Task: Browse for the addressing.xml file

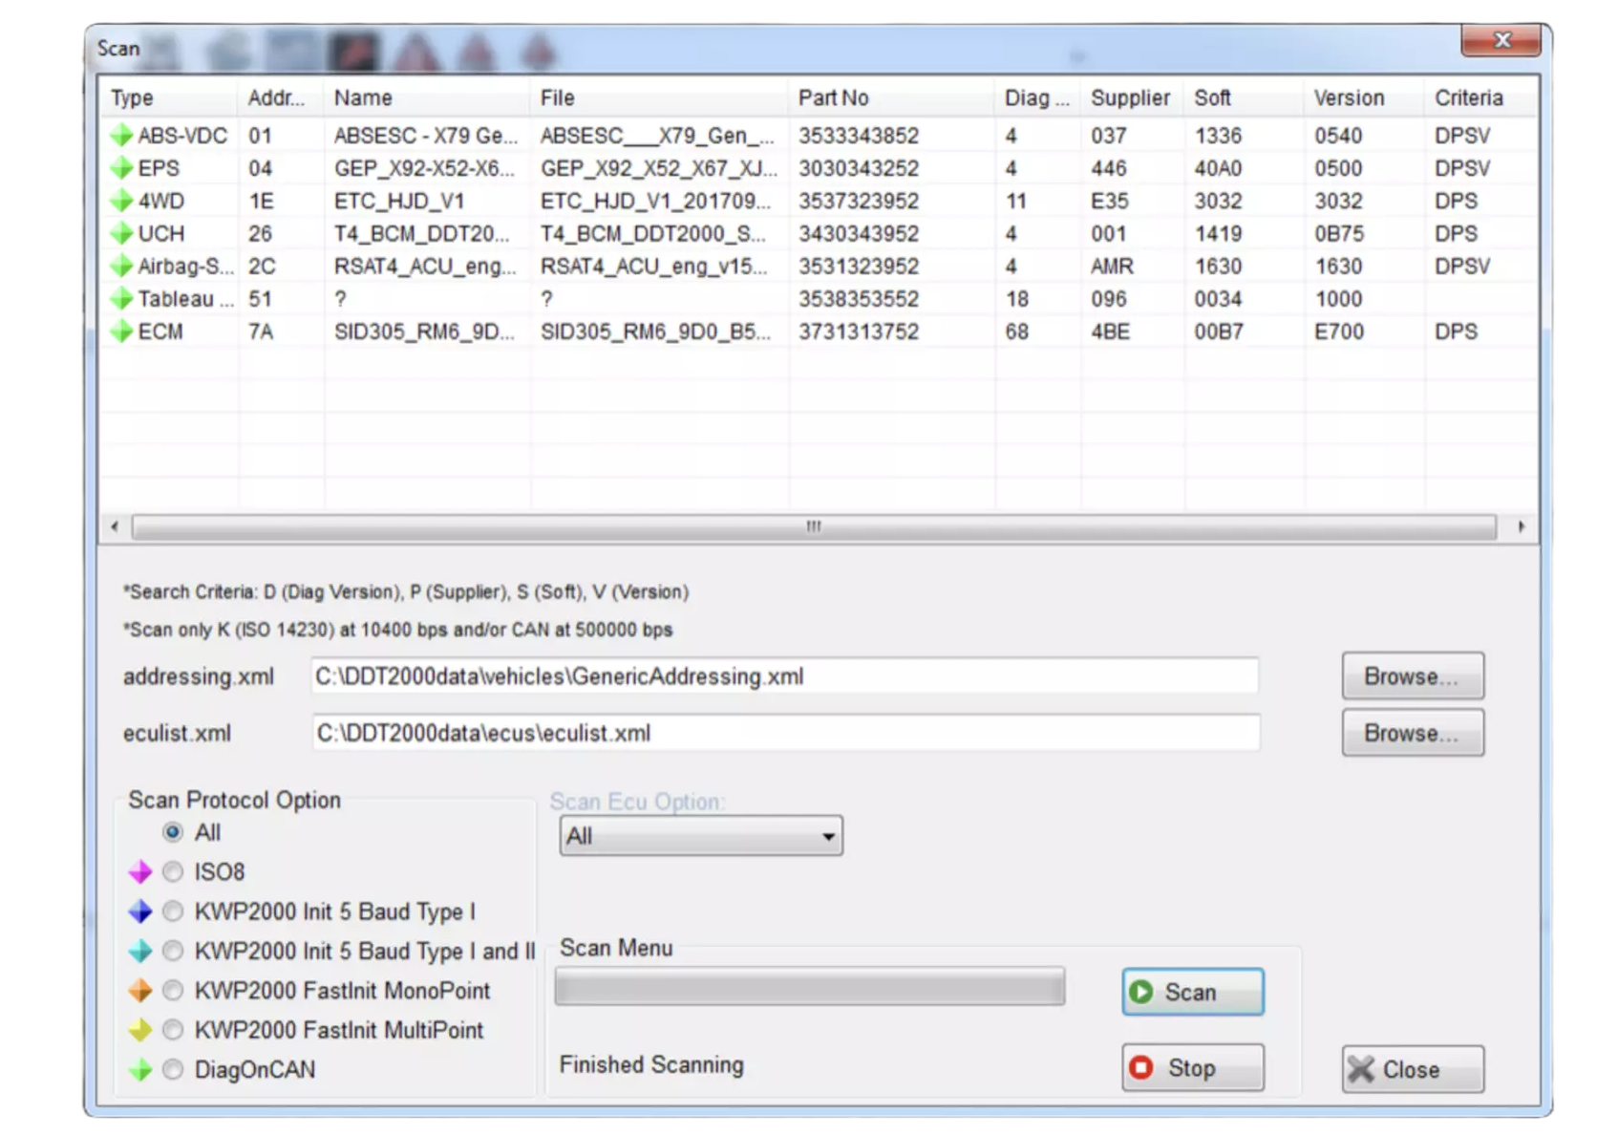Action: 1413,676
